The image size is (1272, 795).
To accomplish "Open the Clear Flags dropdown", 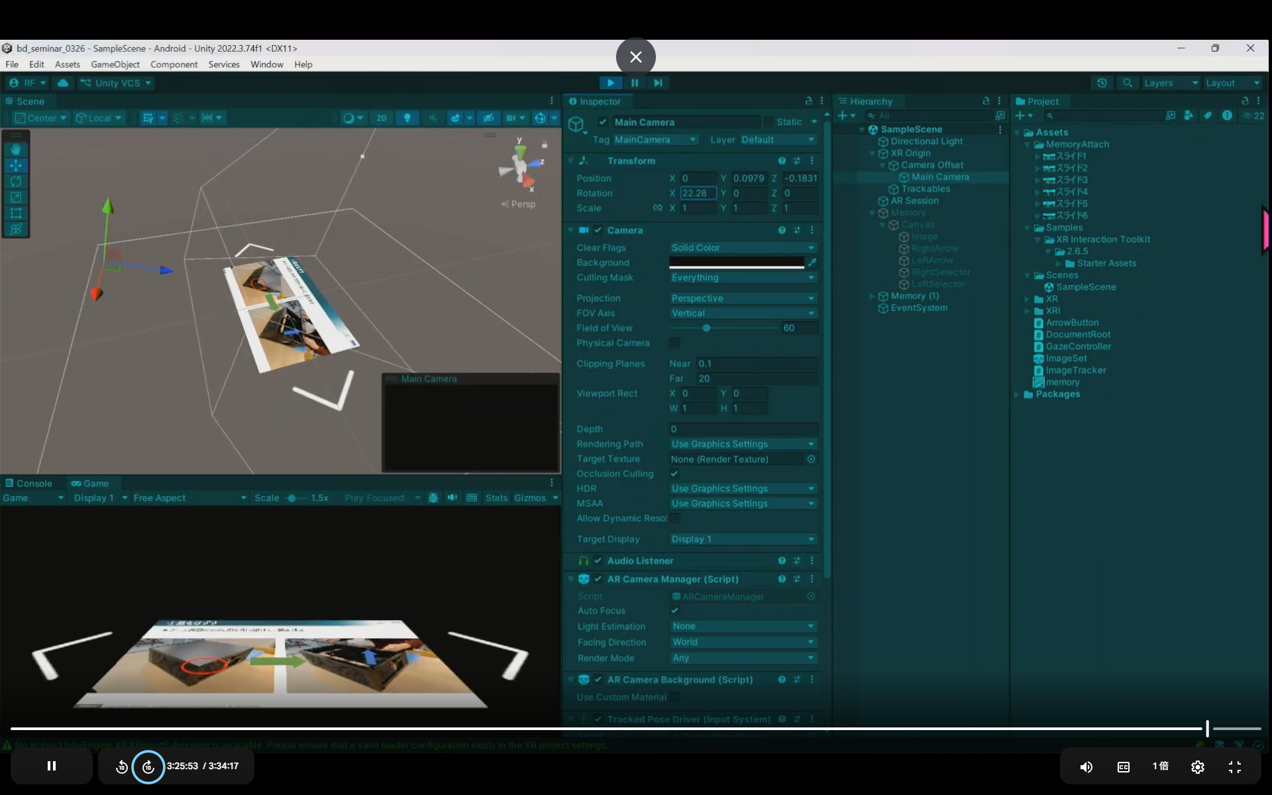I will [x=742, y=248].
